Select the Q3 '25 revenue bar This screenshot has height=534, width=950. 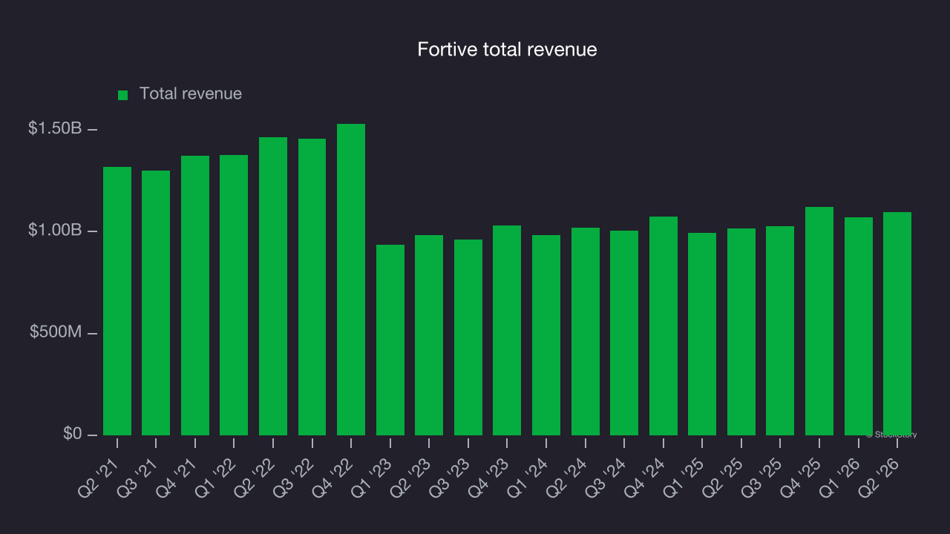point(780,331)
